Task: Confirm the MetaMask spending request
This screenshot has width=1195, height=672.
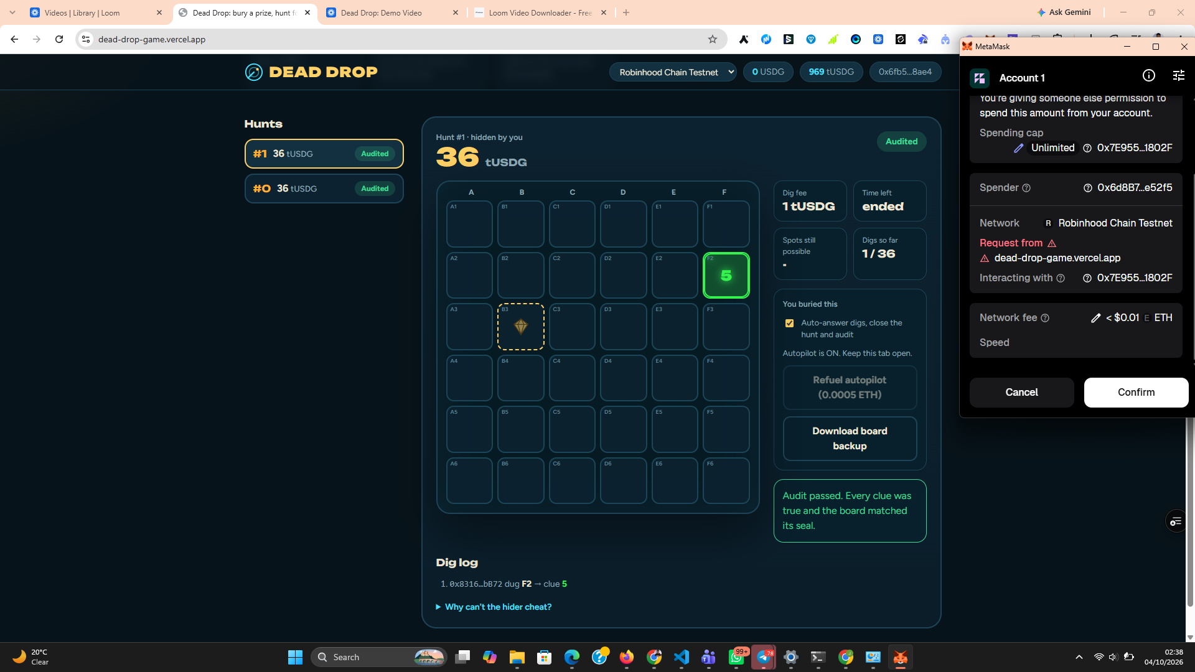Action: coord(1136,393)
